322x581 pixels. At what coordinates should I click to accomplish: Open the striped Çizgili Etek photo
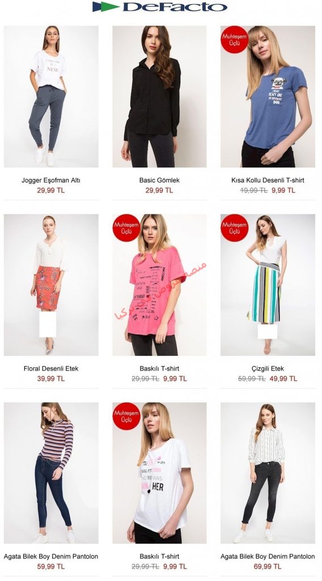tap(268, 285)
